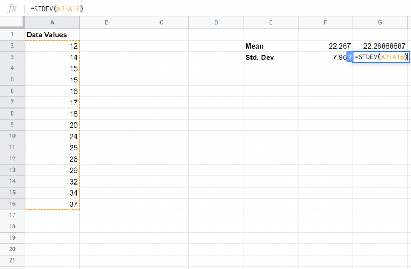Select column G header
411x269 pixels.
[380, 22]
